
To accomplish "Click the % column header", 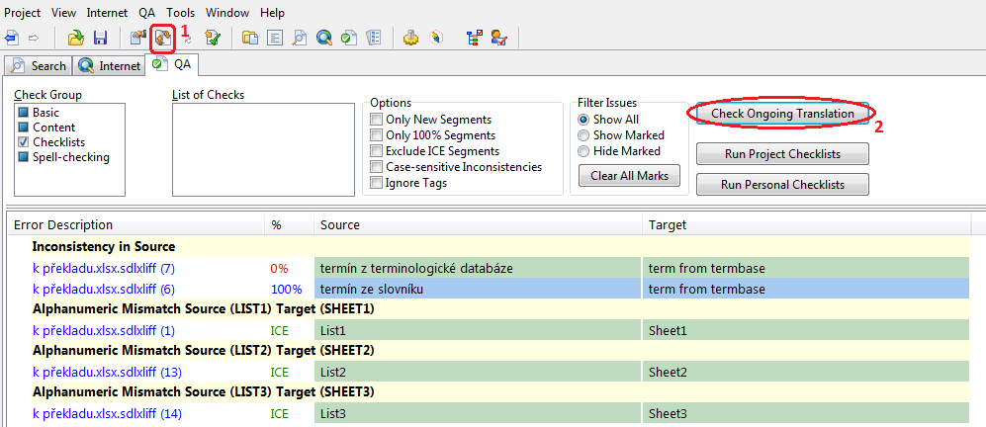I will click(x=289, y=224).
